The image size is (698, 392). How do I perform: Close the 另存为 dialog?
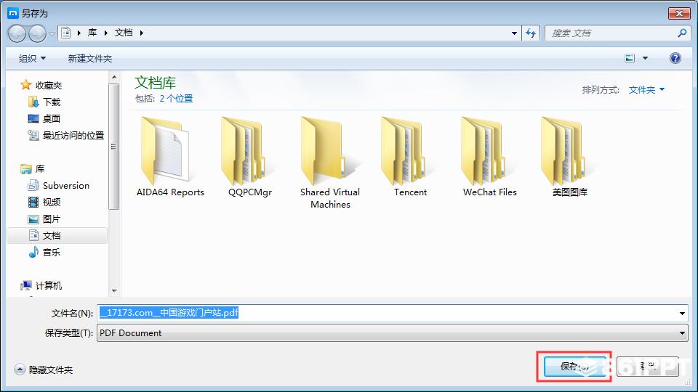(679, 13)
